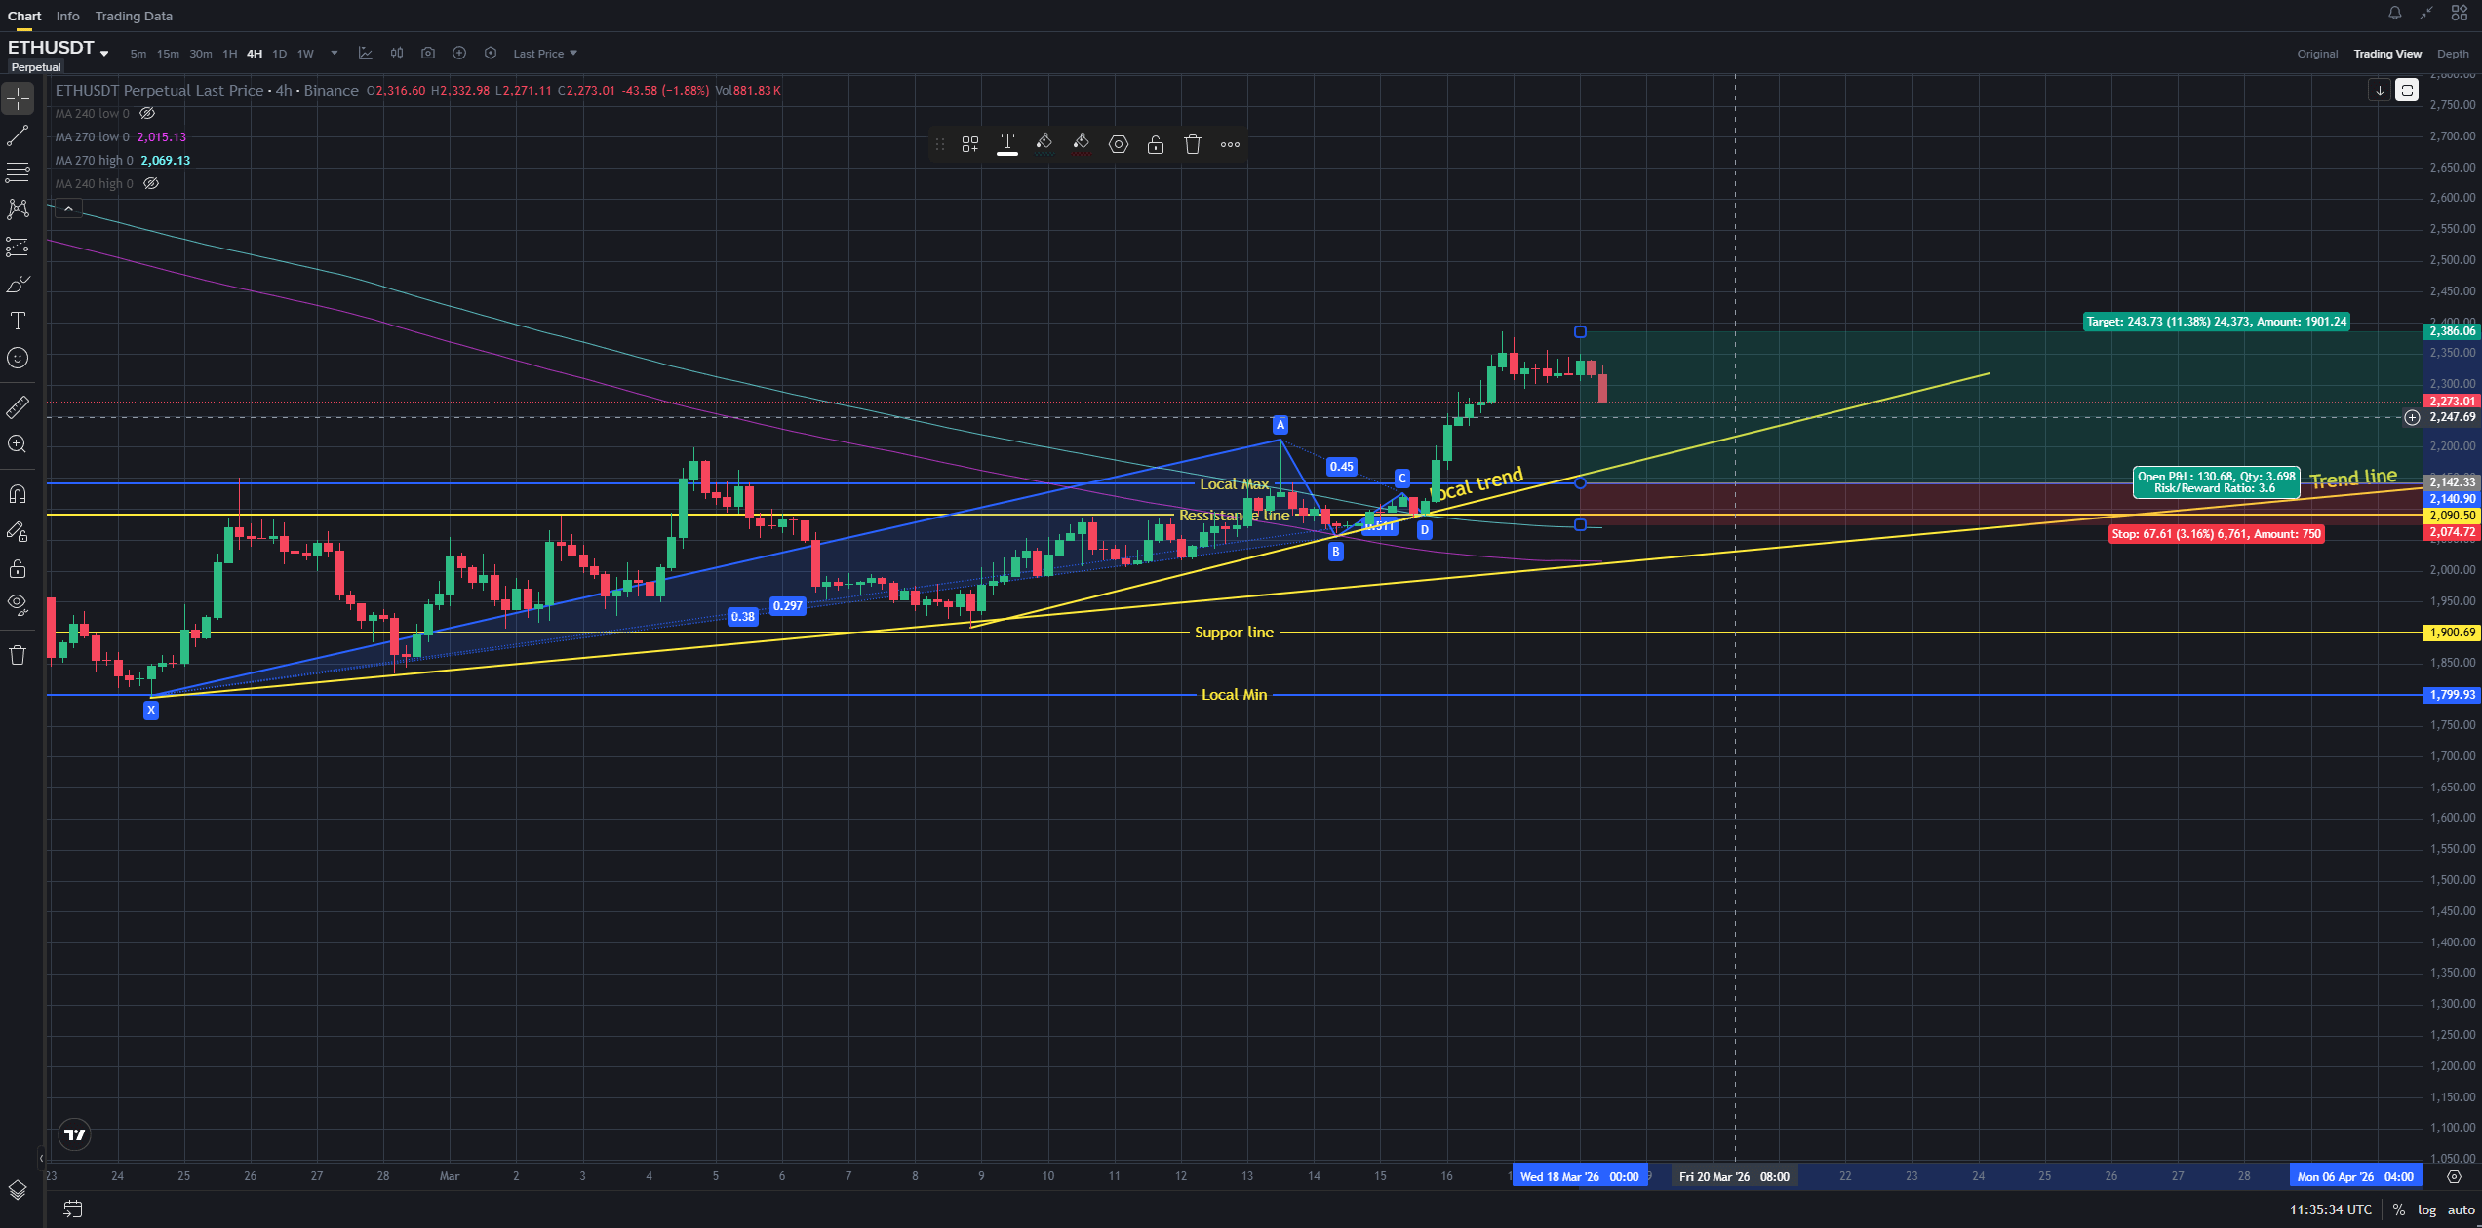Open the emoji icons tool
This screenshot has height=1228, width=2482.
(x=18, y=359)
